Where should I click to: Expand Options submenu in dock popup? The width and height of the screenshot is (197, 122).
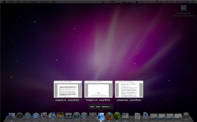(106, 107)
